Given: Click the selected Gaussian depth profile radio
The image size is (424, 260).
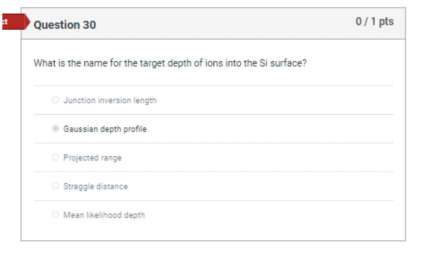Looking at the screenshot, I should coord(56,129).
